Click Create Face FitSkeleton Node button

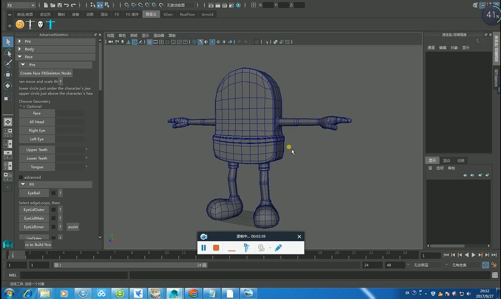click(46, 73)
